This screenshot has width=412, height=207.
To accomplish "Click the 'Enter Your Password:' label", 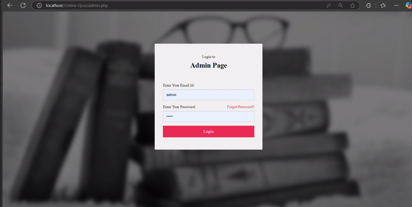I will point(179,107).
